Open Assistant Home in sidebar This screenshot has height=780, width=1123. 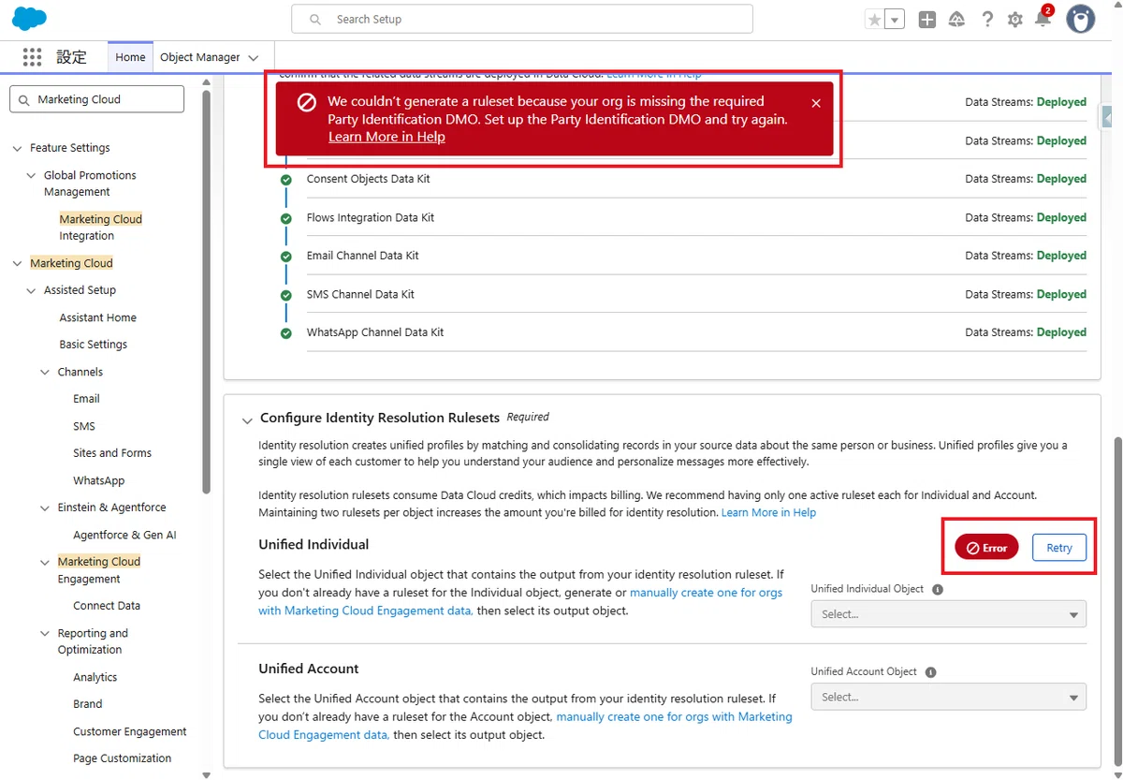coord(97,317)
